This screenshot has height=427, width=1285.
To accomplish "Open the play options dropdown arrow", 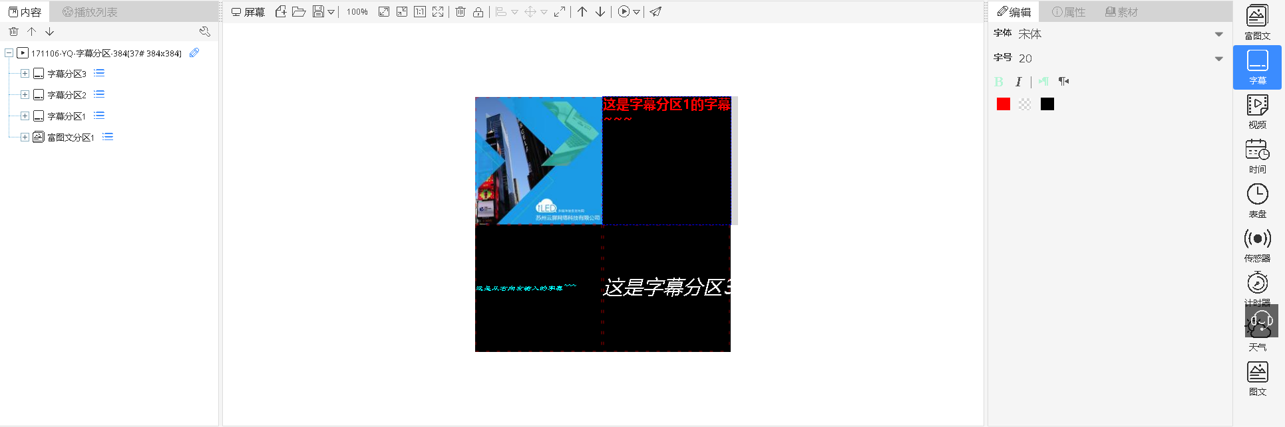I will pos(636,12).
